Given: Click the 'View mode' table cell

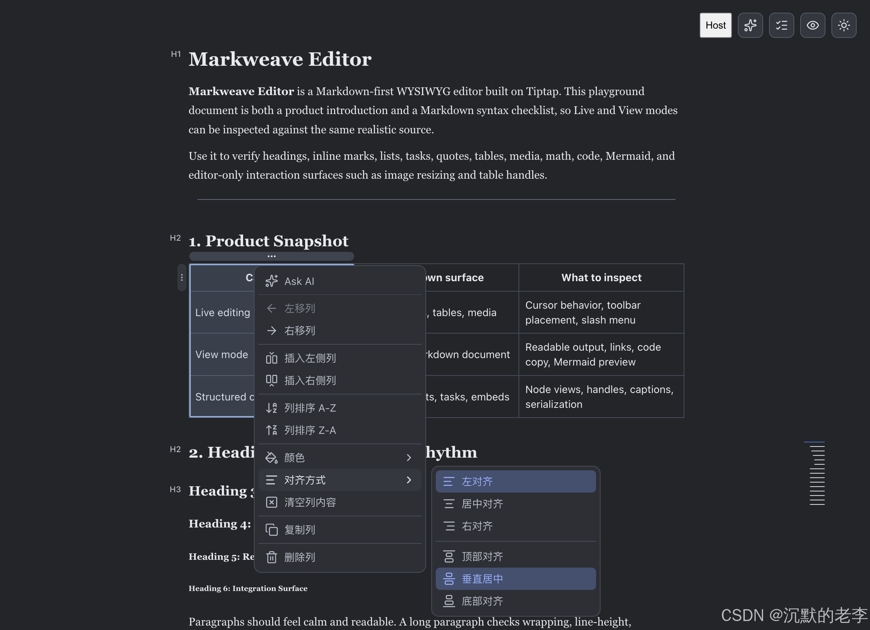Looking at the screenshot, I should 222,354.
